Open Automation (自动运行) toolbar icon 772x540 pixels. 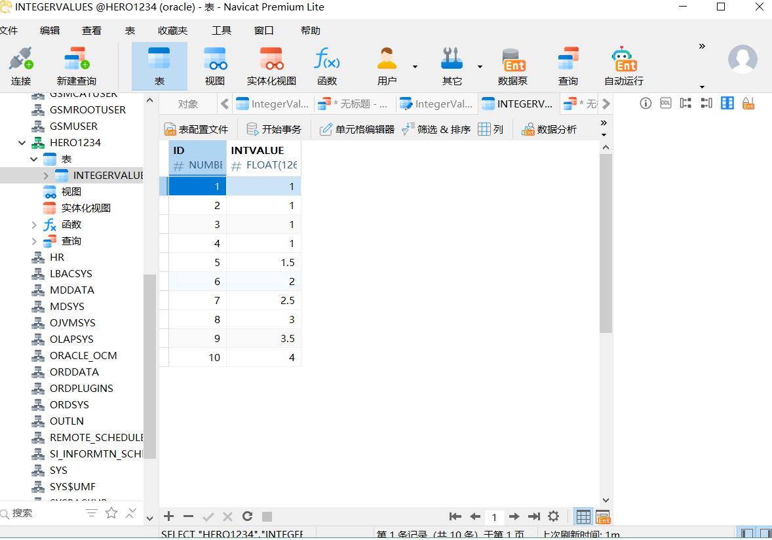pos(624,66)
